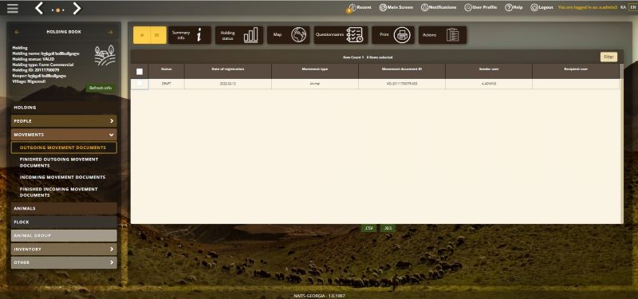Open the Flock section
The image size is (638, 299).
[64, 222]
